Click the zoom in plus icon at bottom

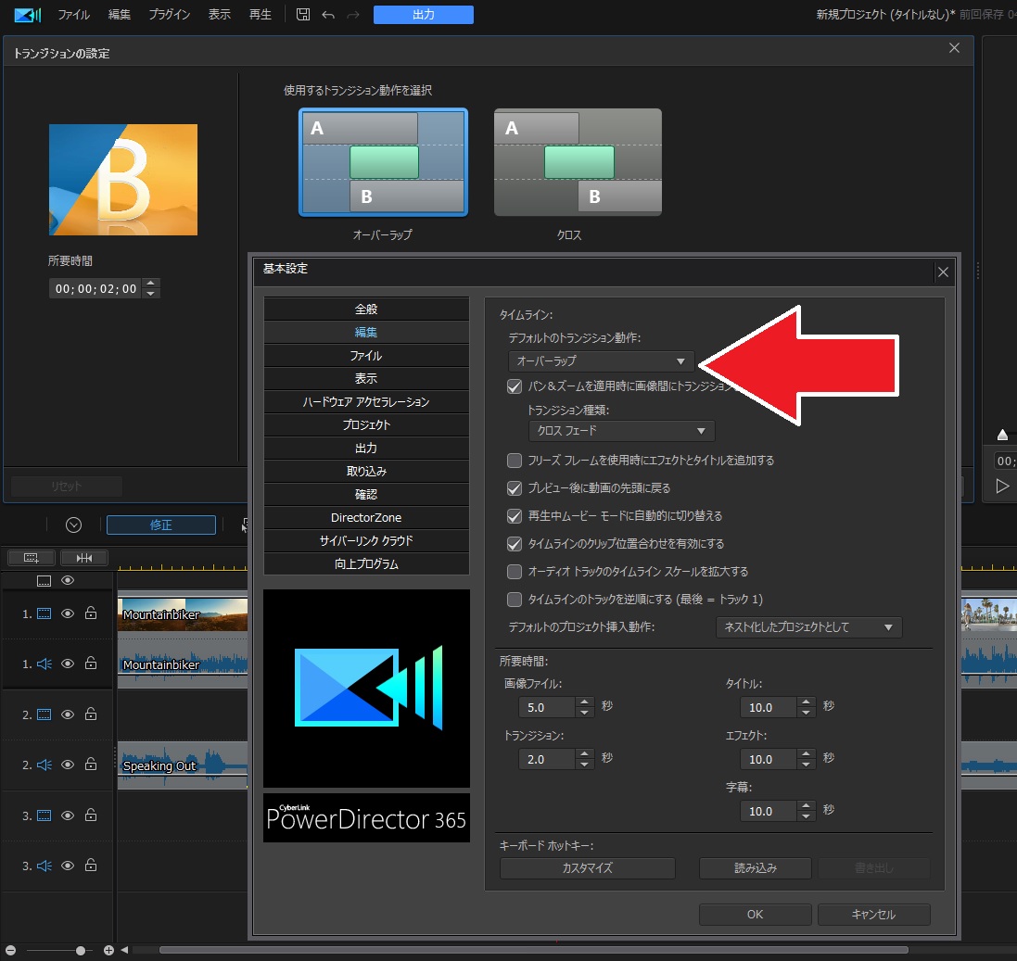[x=108, y=950]
